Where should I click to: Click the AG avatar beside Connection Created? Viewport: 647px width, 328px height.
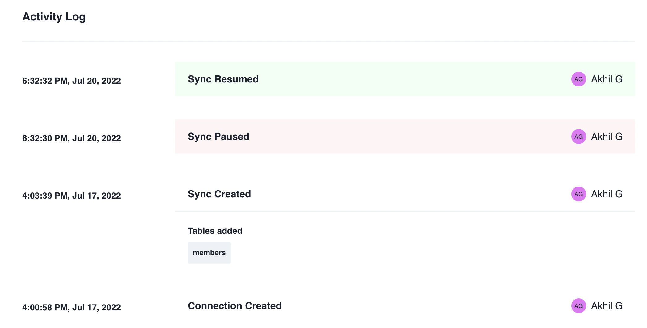pos(578,306)
